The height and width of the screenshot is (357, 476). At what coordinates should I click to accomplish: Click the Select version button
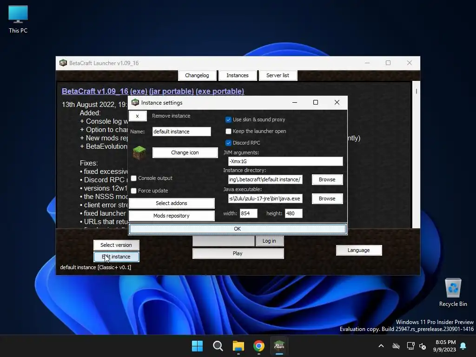(x=116, y=245)
